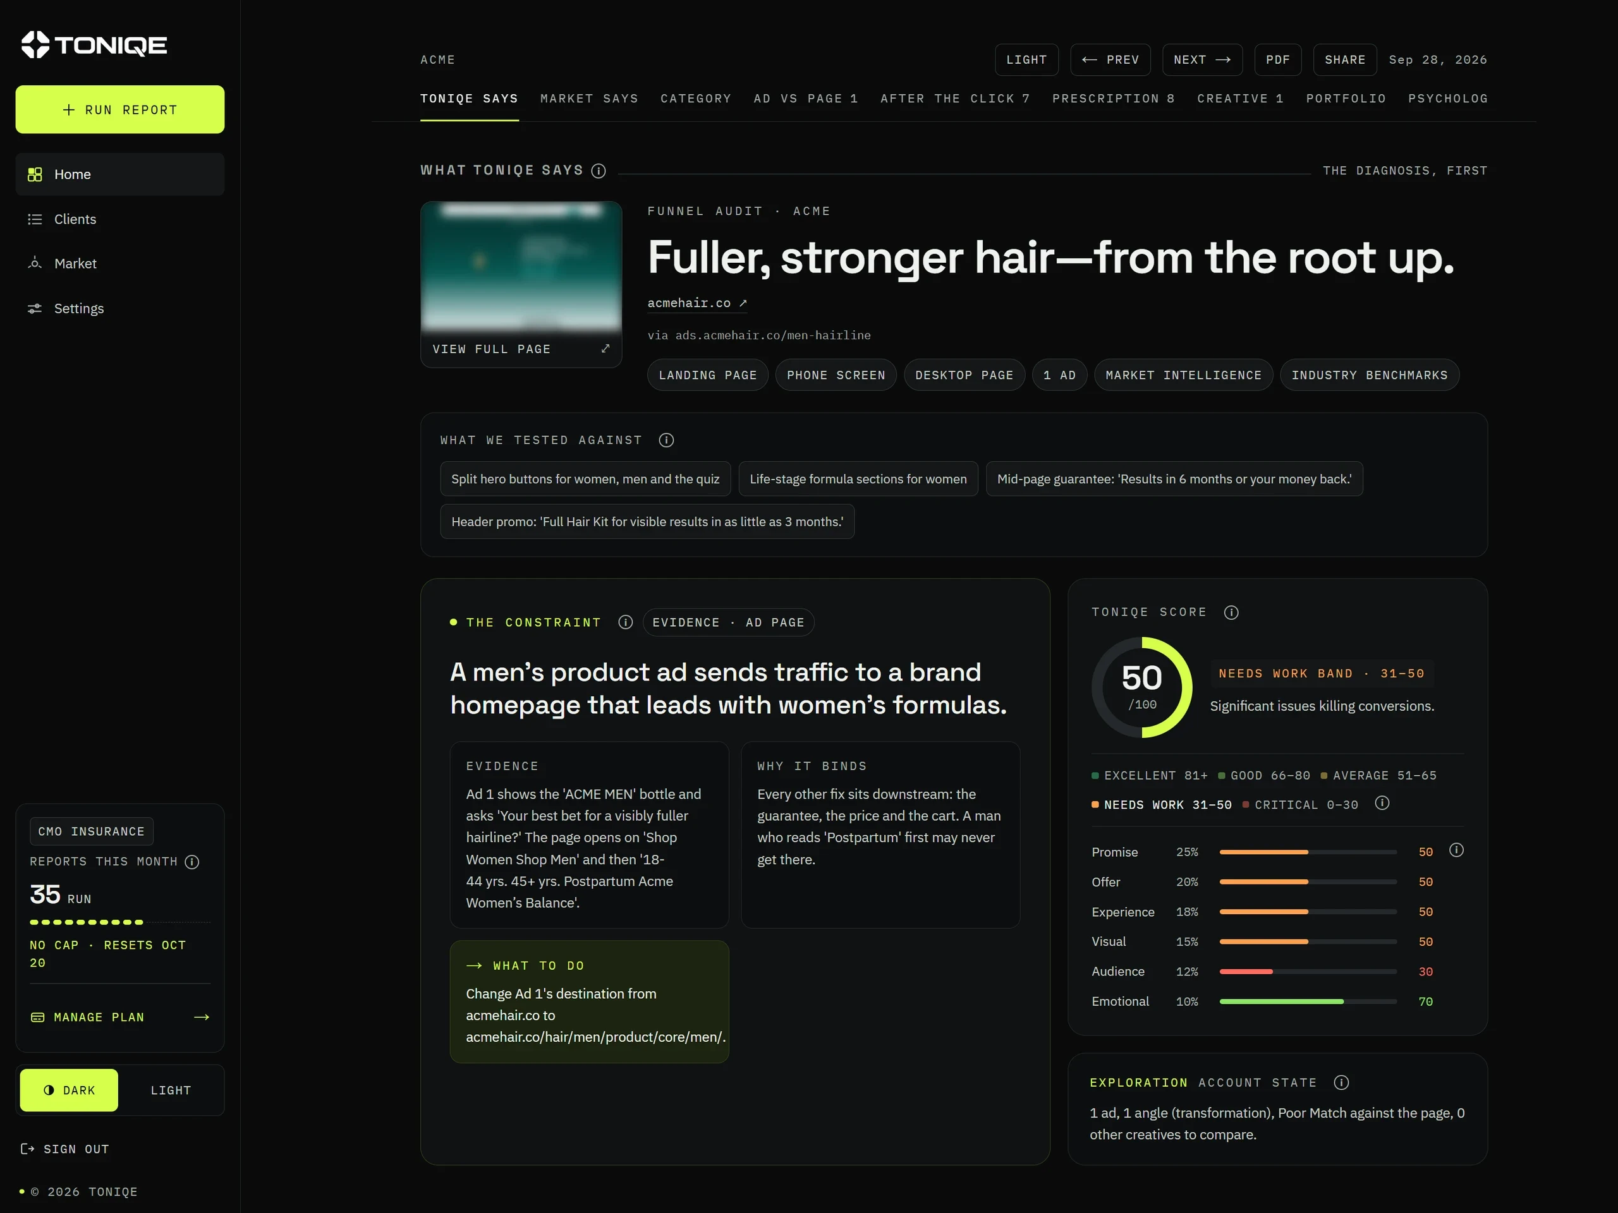Click the expand icon on View Full Page
The image size is (1618, 1213).
[605, 349]
